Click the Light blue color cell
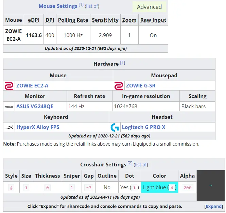The height and width of the screenshot is (213, 226). 159,187
